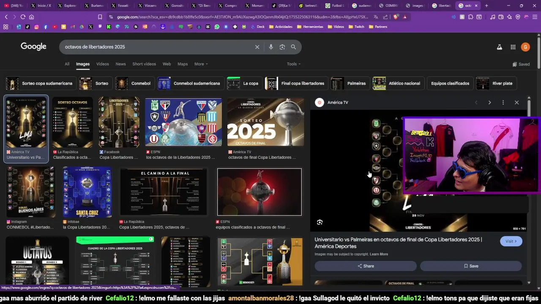Open the preview panel three-dot menu
The width and height of the screenshot is (541, 304).
click(503, 103)
